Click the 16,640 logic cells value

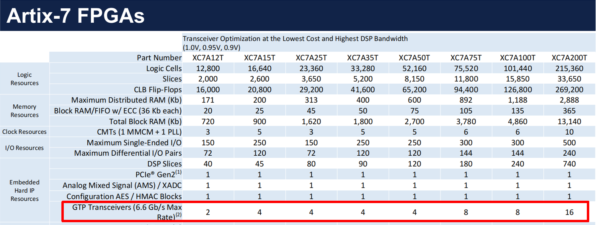[x=260, y=68]
